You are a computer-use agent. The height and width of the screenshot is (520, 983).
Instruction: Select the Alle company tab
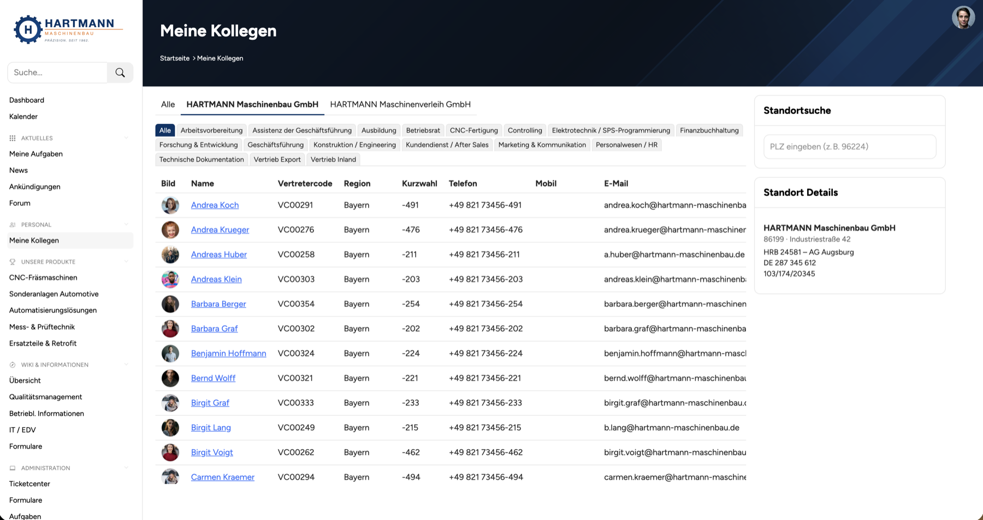(167, 104)
